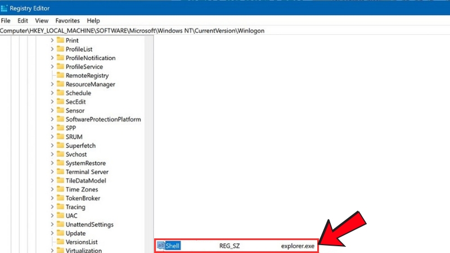Click the Shell string value icon
This screenshot has height=253, width=450.
point(161,245)
